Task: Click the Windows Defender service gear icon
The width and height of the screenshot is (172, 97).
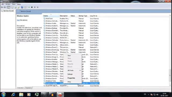Action: (x=44, y=40)
